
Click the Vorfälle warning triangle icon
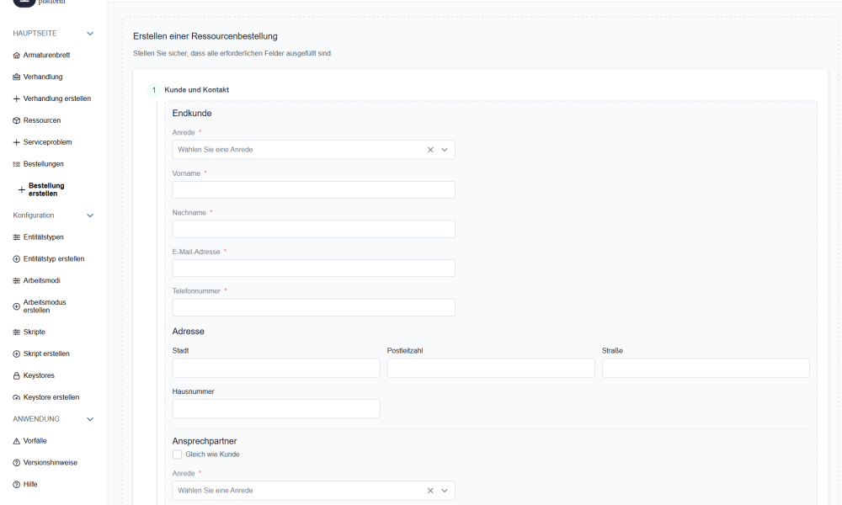[16, 441]
